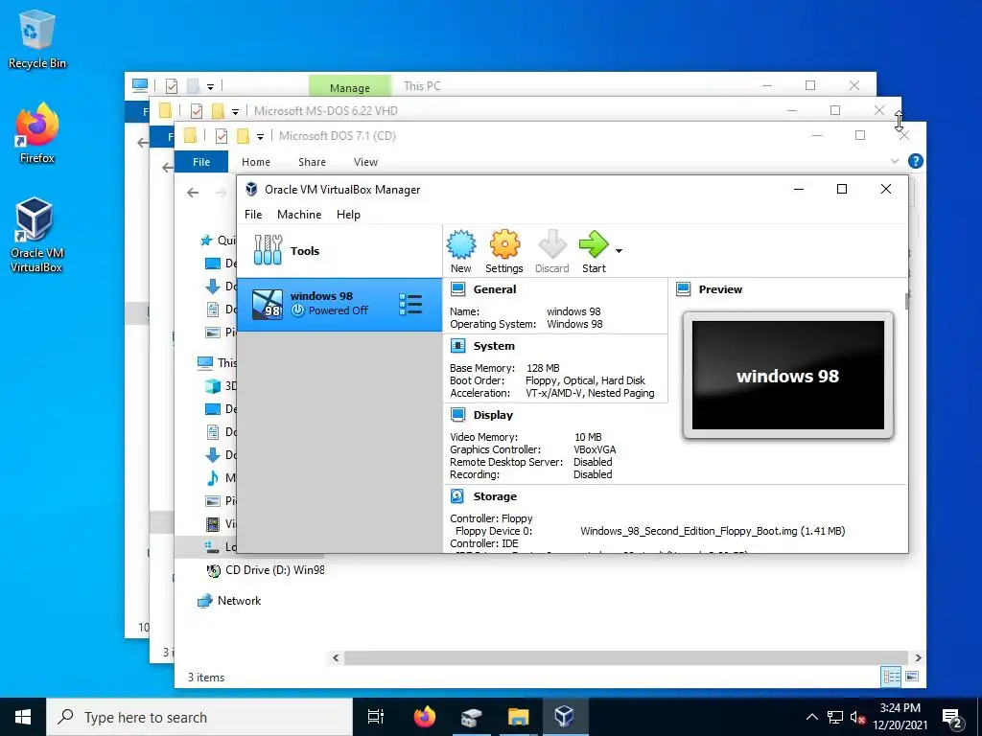Viewport: 982px width, 736px height.
Task: Select CD Drive (D:) Win98 in navigation pane
Action: 266,570
